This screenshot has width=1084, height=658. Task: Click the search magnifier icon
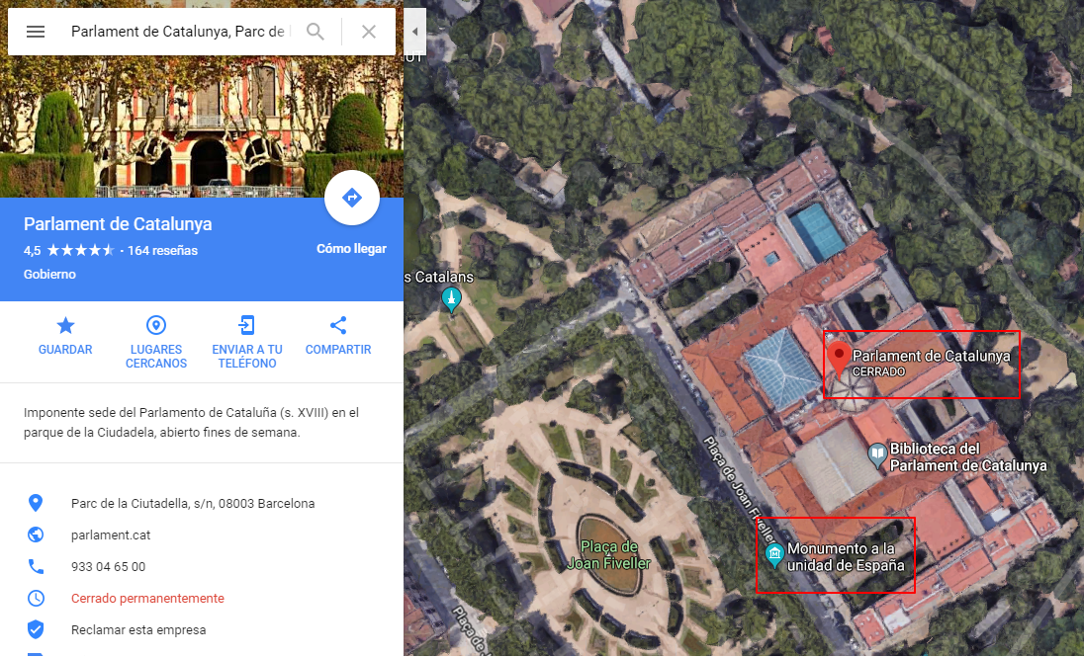pos(316,31)
